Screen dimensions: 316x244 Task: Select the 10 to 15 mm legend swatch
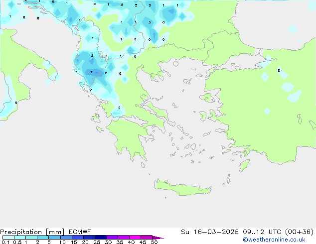pyautogui.click(x=66, y=238)
